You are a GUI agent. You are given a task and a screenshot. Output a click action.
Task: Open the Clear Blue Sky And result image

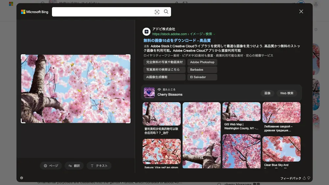click(281, 149)
